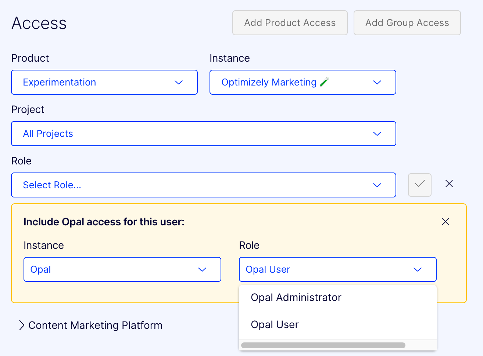Open the Product dropdown showing Experimentation
This screenshot has width=483, height=356.
104,82
